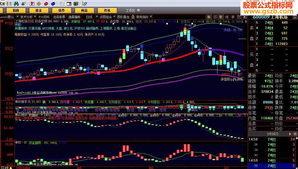The height and width of the screenshot is (169, 298).
Task: Open the 基金 funds tab
Action: coord(39,10)
